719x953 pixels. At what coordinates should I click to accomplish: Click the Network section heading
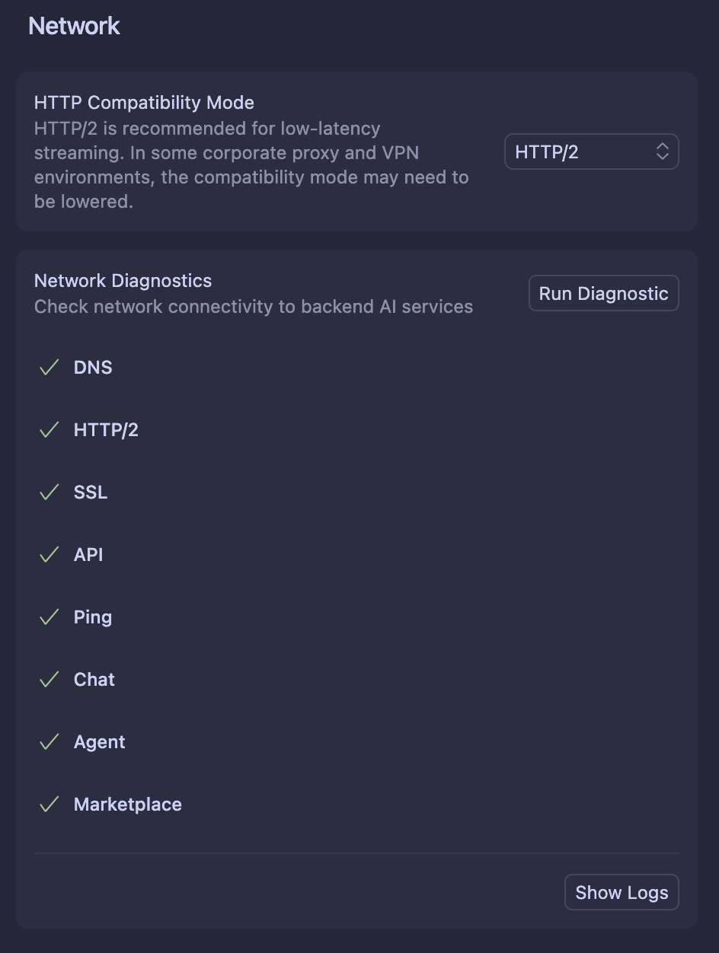click(75, 26)
